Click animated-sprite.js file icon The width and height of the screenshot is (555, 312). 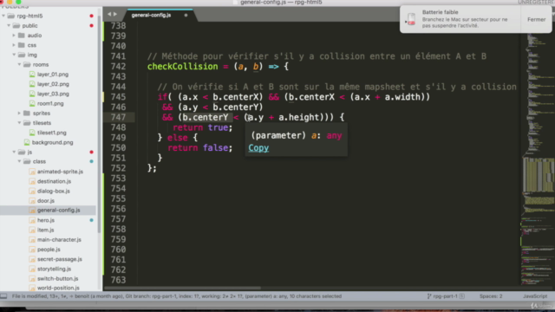32,172
